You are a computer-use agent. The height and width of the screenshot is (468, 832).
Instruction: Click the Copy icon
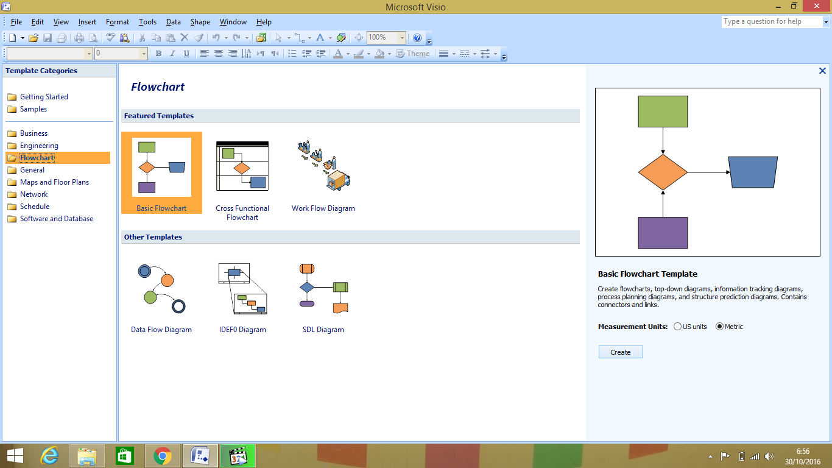(156, 38)
